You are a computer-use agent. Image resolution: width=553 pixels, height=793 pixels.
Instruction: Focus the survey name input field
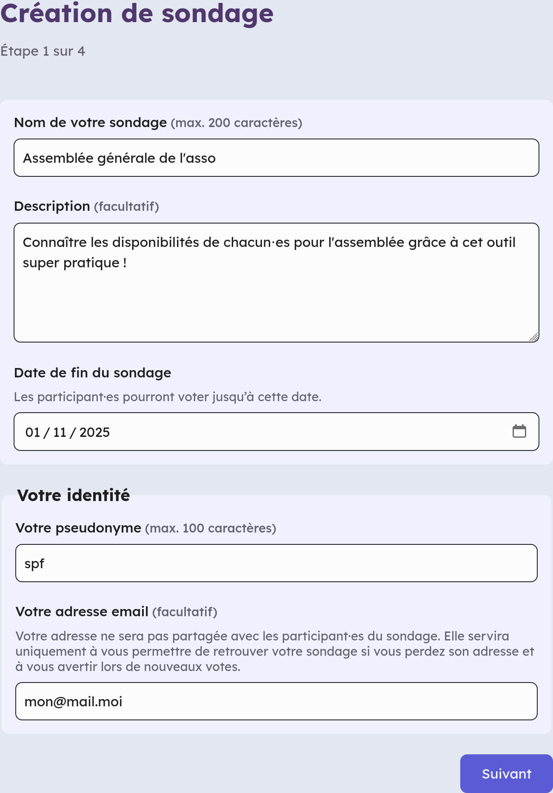[276, 158]
